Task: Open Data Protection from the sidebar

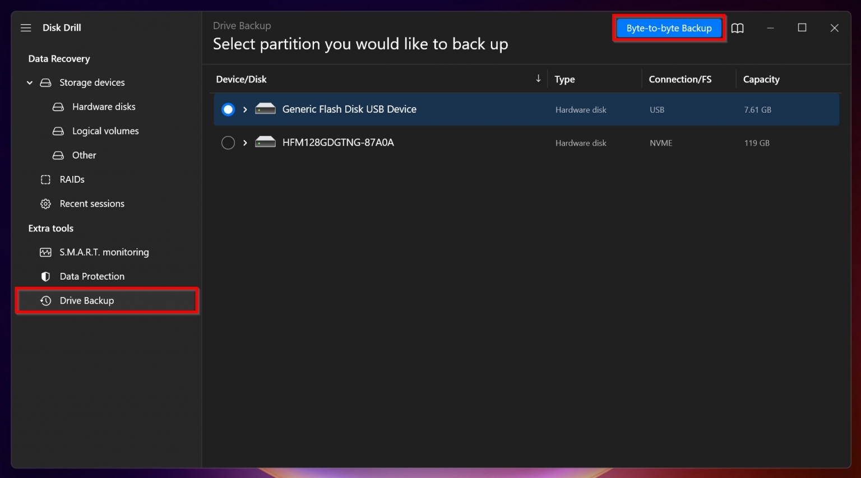Action: pyautogui.click(x=92, y=276)
